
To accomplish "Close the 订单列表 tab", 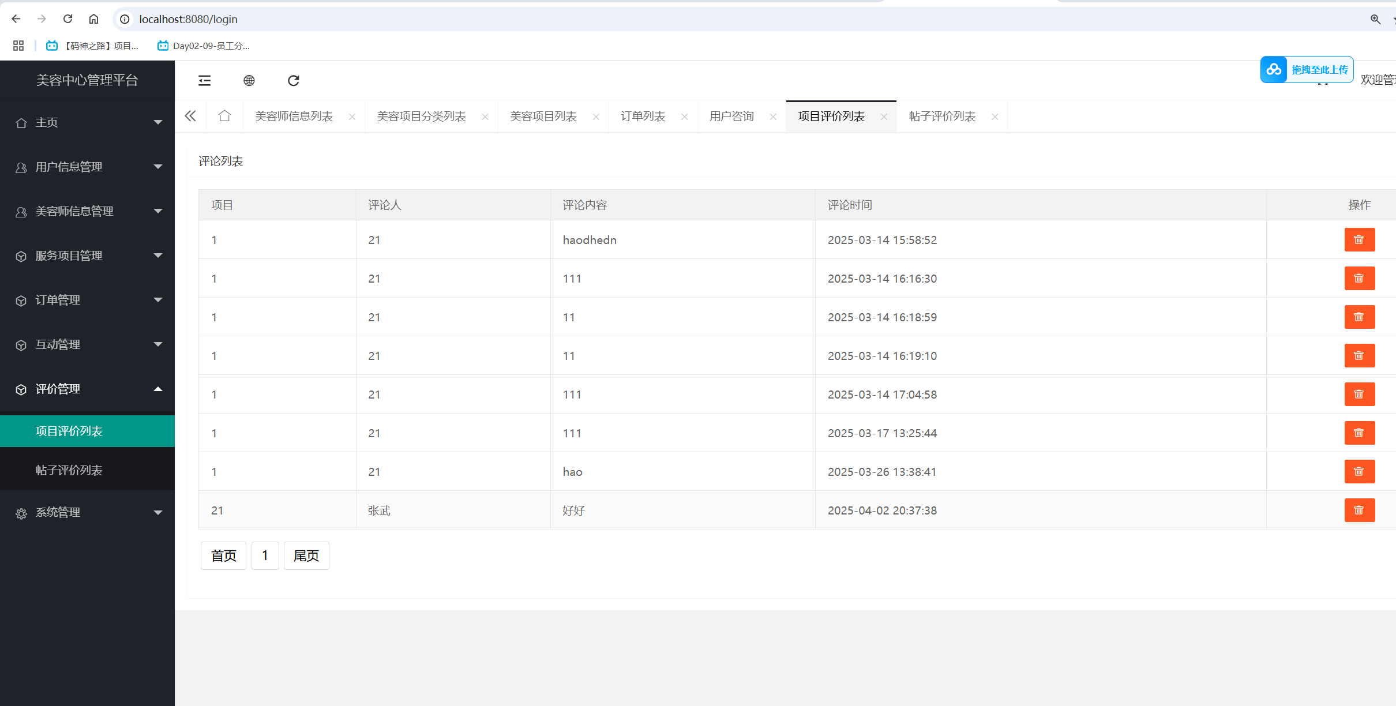I will (x=684, y=117).
